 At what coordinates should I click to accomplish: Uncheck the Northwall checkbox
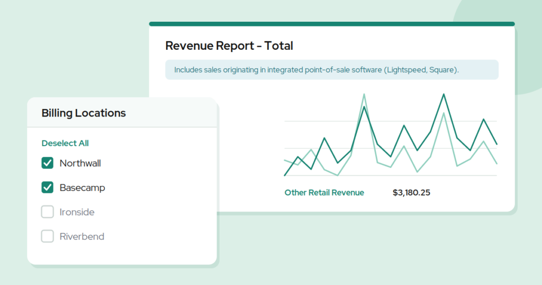pos(47,163)
